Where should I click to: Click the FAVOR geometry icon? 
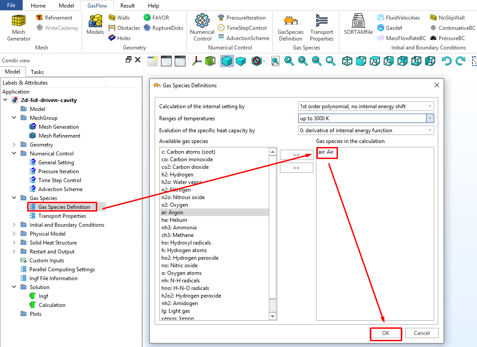pos(156,18)
